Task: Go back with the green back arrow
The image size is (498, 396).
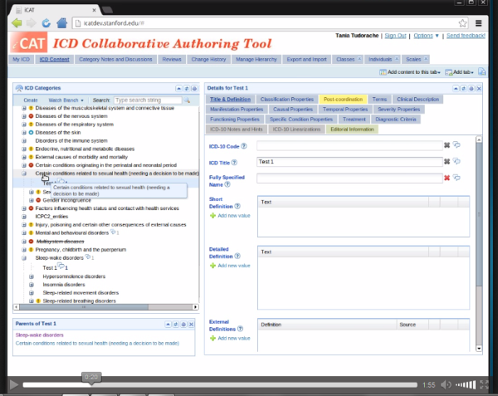Action: [x=17, y=23]
